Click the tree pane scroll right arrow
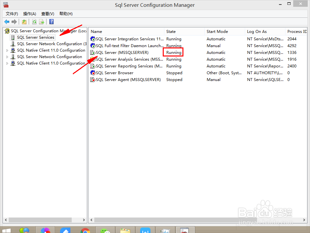The width and height of the screenshot is (310, 233). tap(84, 220)
